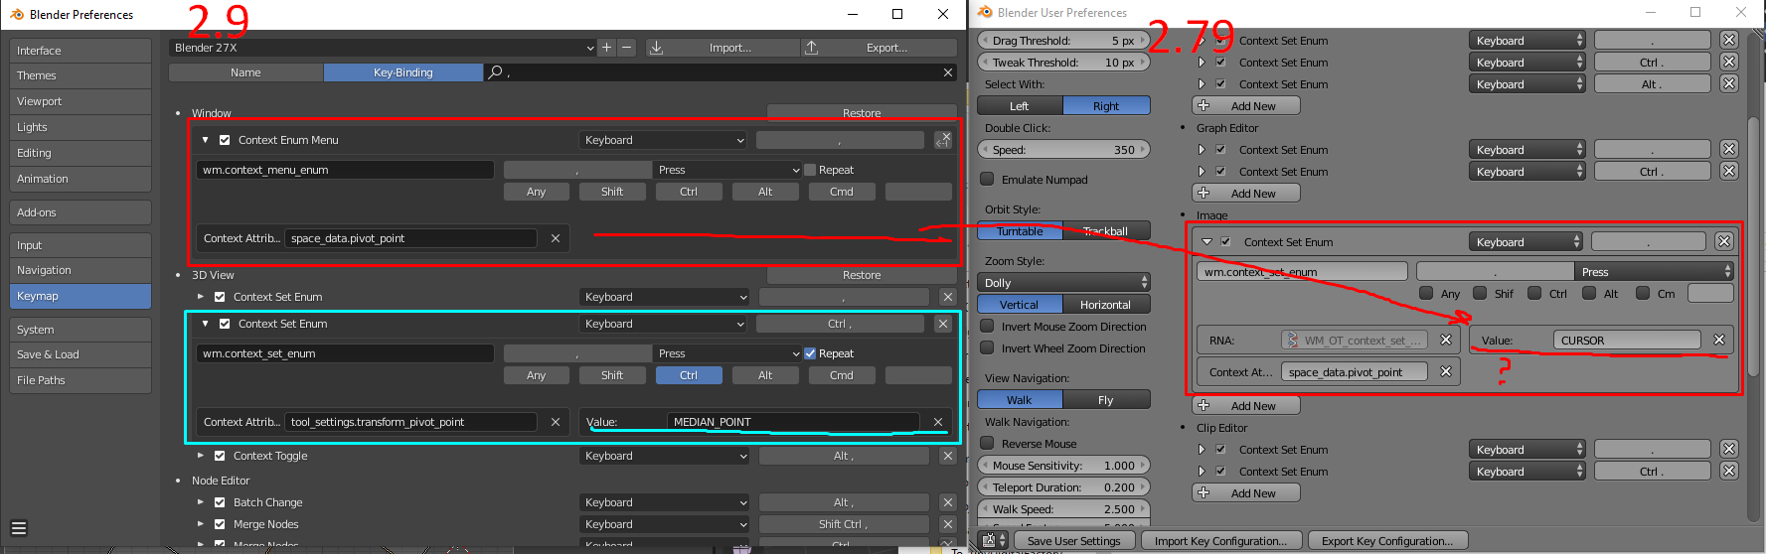Image resolution: width=1766 pixels, height=554 pixels.
Task: Toggle the Repeat checkbox for wm.context_menu_enum
Action: click(810, 170)
